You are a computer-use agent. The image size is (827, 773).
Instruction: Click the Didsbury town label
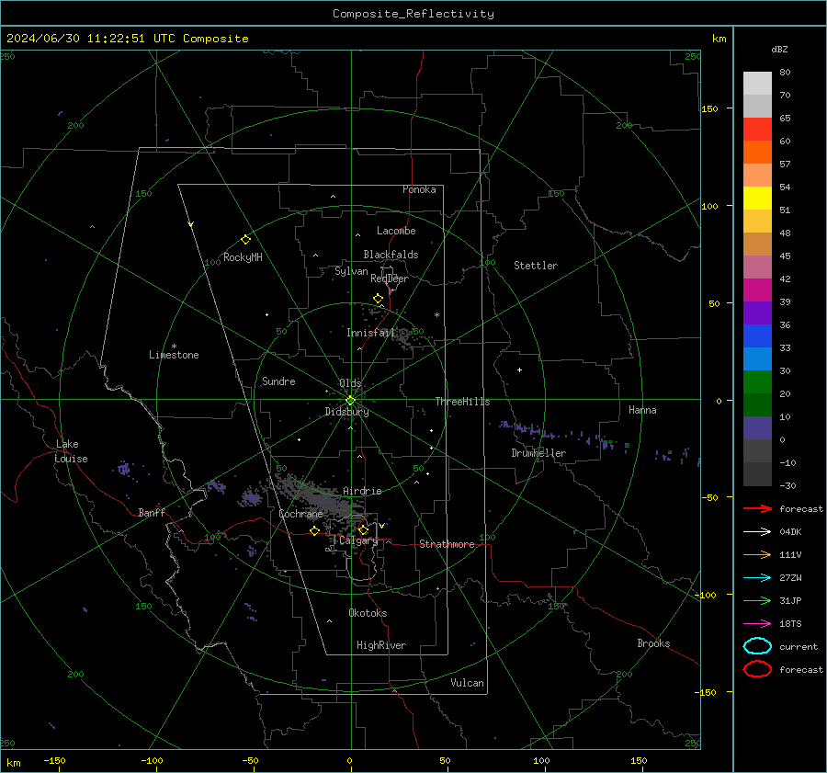(x=347, y=412)
